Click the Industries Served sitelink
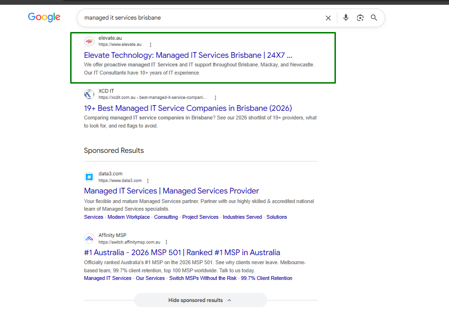The height and width of the screenshot is (311, 449). [242, 217]
